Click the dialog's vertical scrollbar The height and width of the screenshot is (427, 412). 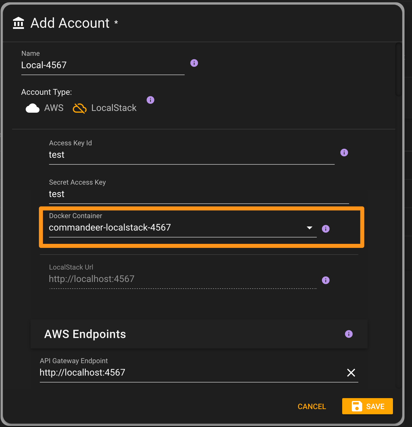point(398,69)
